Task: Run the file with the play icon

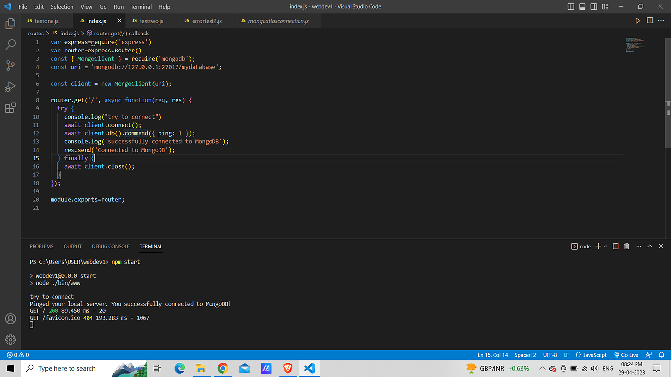Action: tap(638, 20)
